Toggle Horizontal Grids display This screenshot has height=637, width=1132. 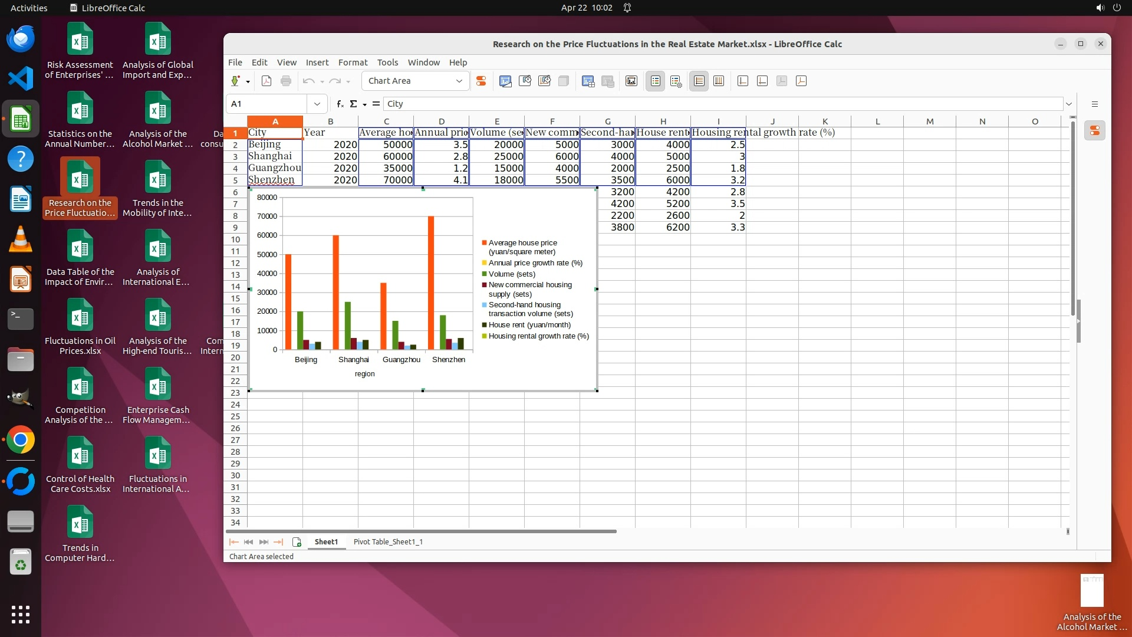(x=699, y=81)
